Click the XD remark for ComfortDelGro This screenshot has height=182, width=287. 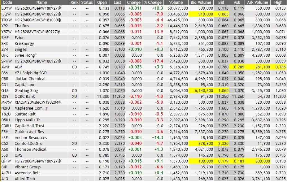(74, 143)
